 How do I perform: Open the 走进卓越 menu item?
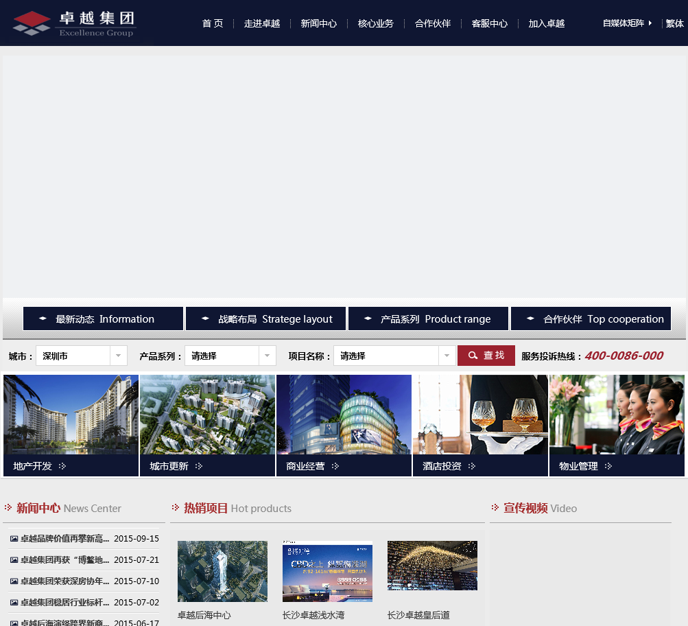pos(262,24)
